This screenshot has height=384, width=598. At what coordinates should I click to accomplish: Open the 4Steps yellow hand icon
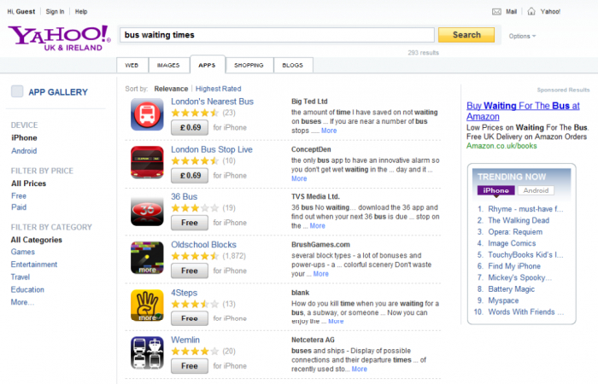click(146, 305)
